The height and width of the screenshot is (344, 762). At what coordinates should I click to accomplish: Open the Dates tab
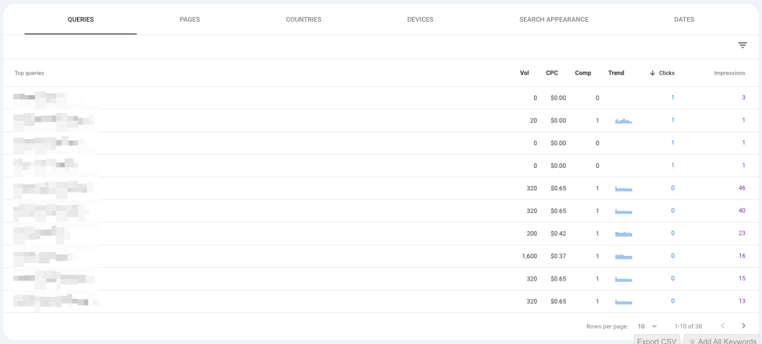tap(684, 20)
